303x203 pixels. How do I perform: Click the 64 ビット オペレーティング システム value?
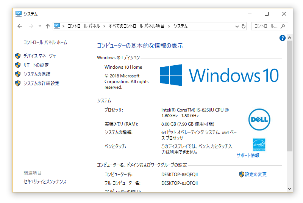click(199, 135)
